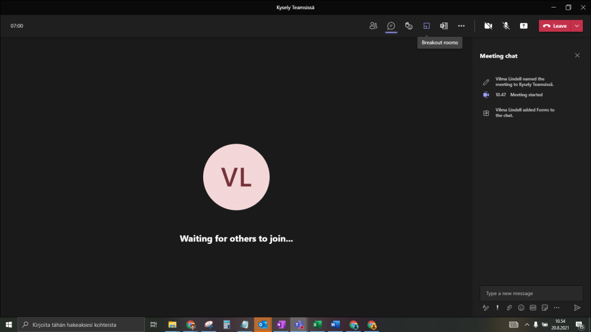Open the emoji picker in chat
This screenshot has width=591, height=332.
tap(521, 308)
